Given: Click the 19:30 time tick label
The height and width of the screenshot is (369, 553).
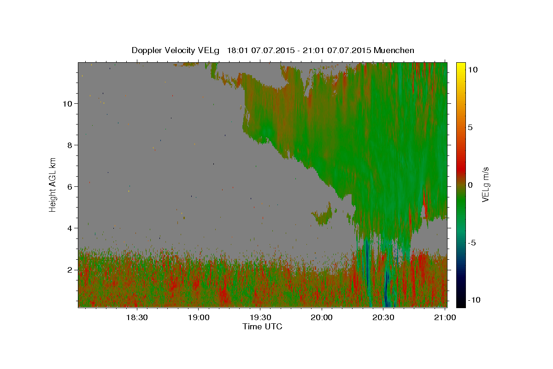Looking at the screenshot, I should click(260, 317).
